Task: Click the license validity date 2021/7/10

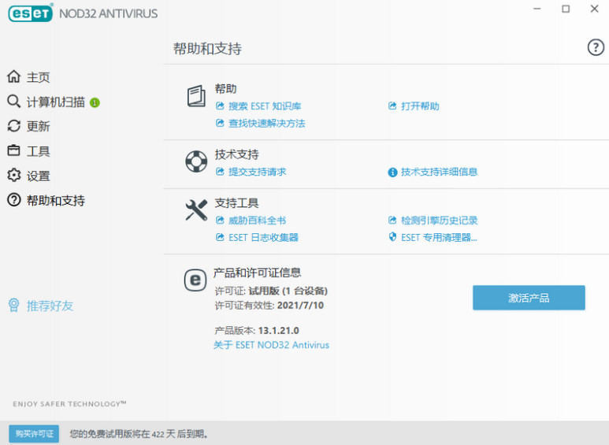Action: point(300,306)
